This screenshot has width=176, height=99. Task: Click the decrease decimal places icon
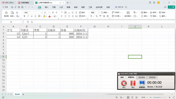pos(108,16)
